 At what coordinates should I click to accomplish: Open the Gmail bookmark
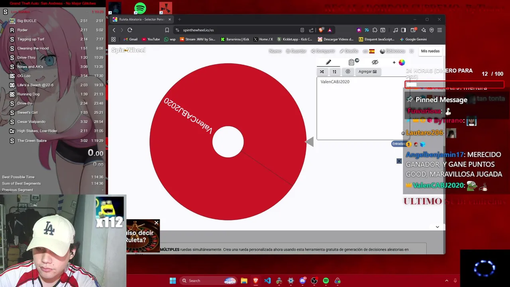click(x=130, y=39)
